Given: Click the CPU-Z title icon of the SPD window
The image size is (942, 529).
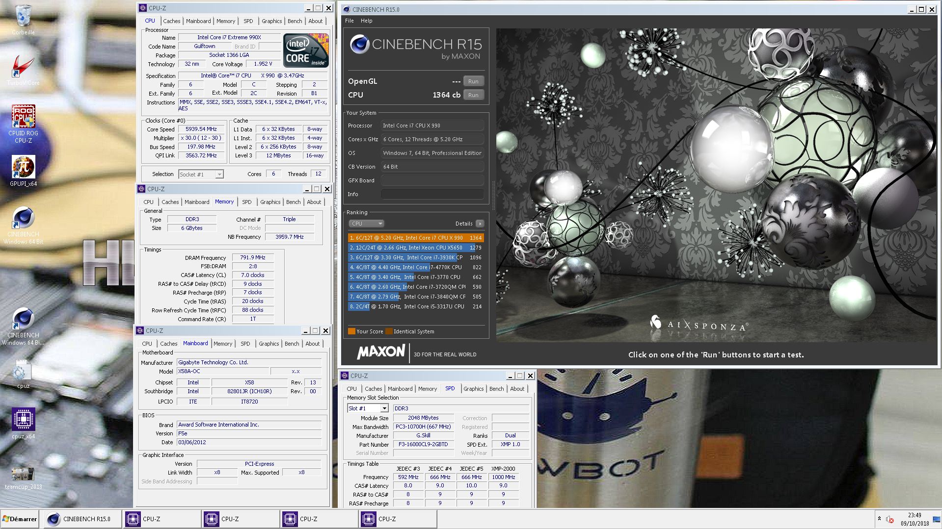Looking at the screenshot, I should pos(345,376).
